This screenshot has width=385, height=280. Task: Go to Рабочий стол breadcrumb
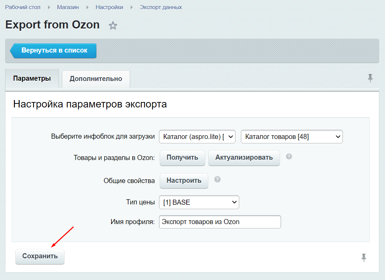(23, 7)
